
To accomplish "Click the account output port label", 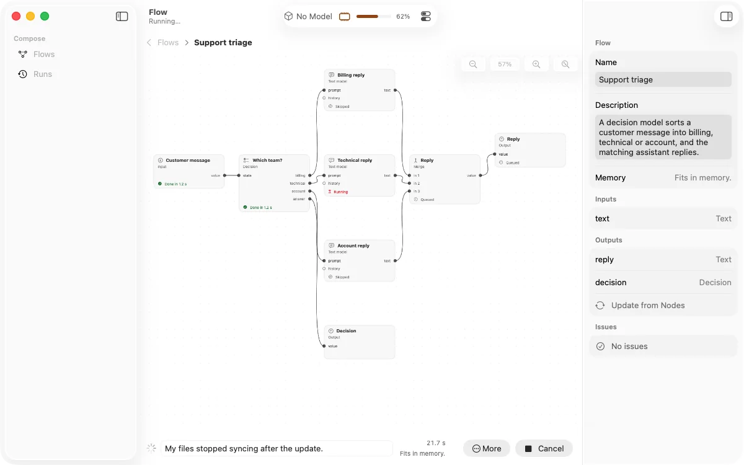I will pyautogui.click(x=299, y=192).
